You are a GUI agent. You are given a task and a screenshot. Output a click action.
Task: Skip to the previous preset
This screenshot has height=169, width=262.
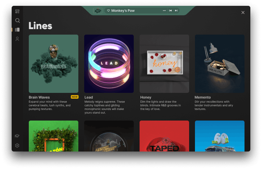tap(170, 11)
